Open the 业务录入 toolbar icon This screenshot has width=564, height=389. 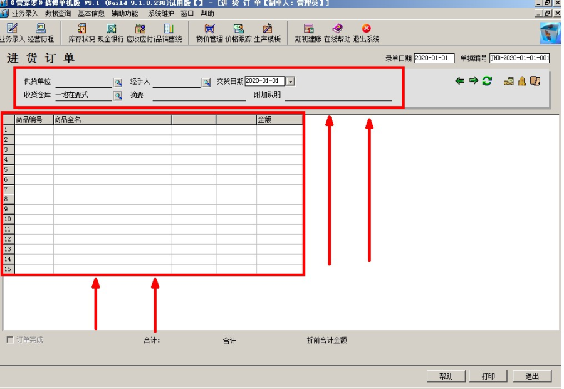(12, 33)
